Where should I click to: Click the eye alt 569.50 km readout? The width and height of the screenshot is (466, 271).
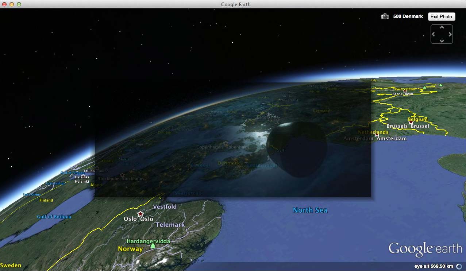(434, 266)
